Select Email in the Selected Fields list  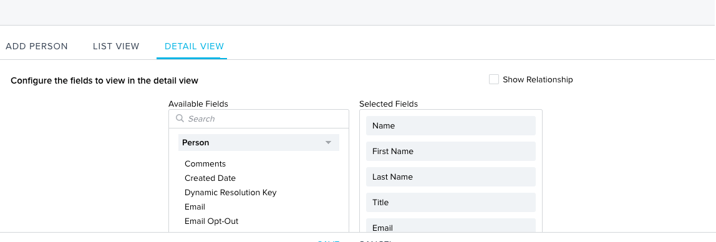[x=451, y=226]
